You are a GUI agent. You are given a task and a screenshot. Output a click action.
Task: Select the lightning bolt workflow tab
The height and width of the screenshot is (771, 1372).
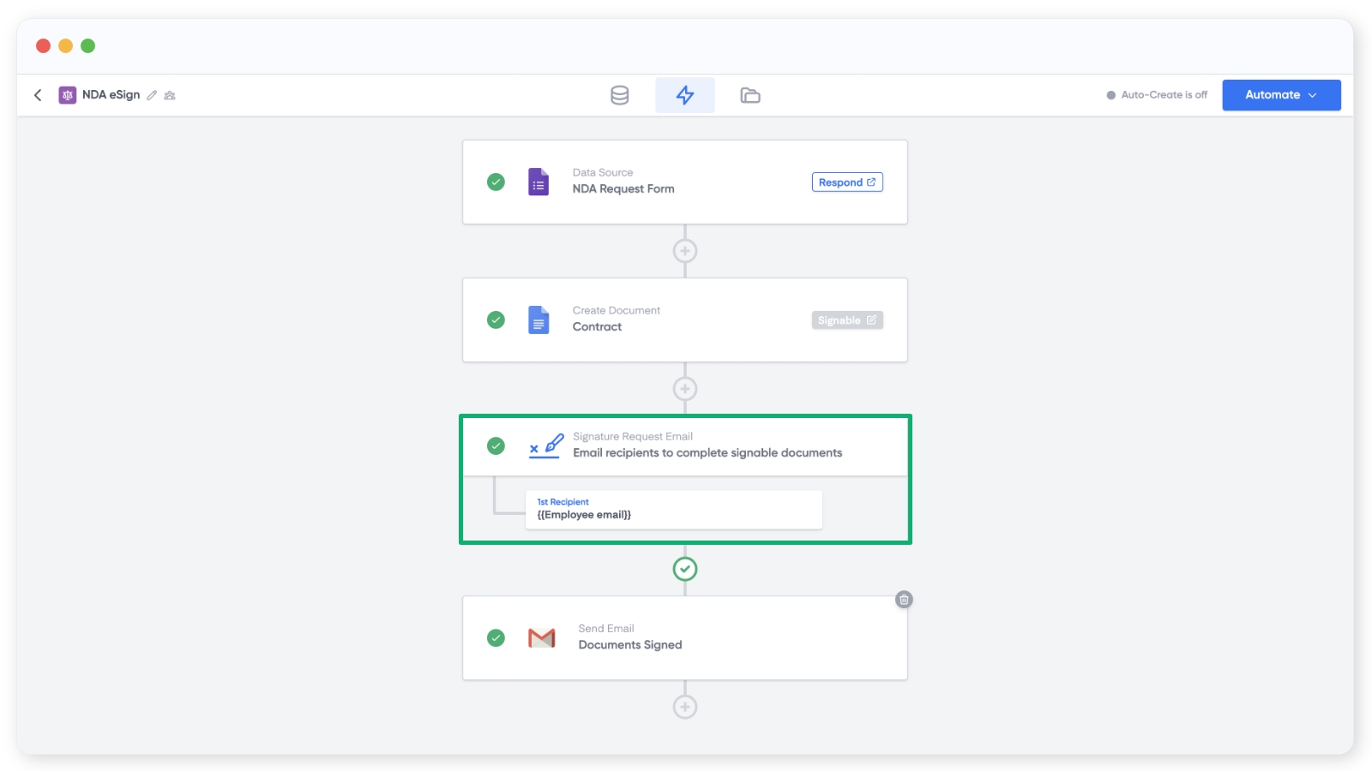pyautogui.click(x=684, y=95)
